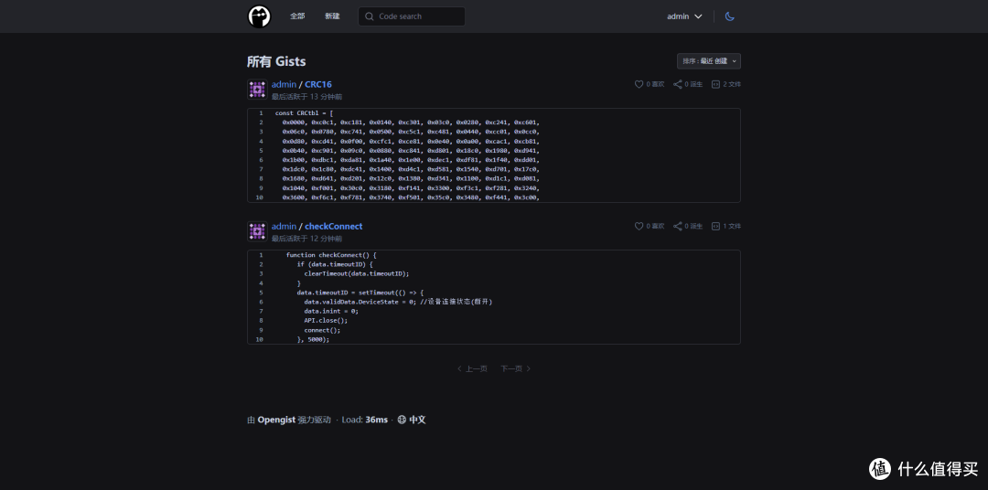Screen dimensions: 988x490
Task: Focus the Code search input field
Action: point(412,16)
